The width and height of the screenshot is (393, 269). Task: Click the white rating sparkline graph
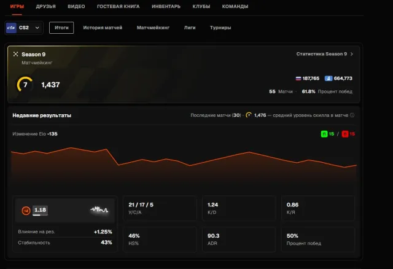pos(99,209)
